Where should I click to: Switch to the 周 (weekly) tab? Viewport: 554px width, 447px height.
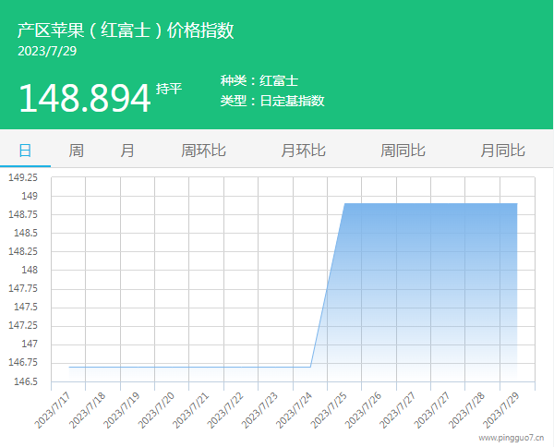pyautogui.click(x=76, y=151)
